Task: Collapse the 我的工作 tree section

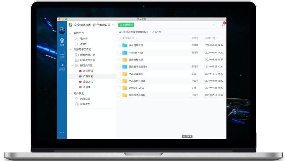Action: point(70,33)
